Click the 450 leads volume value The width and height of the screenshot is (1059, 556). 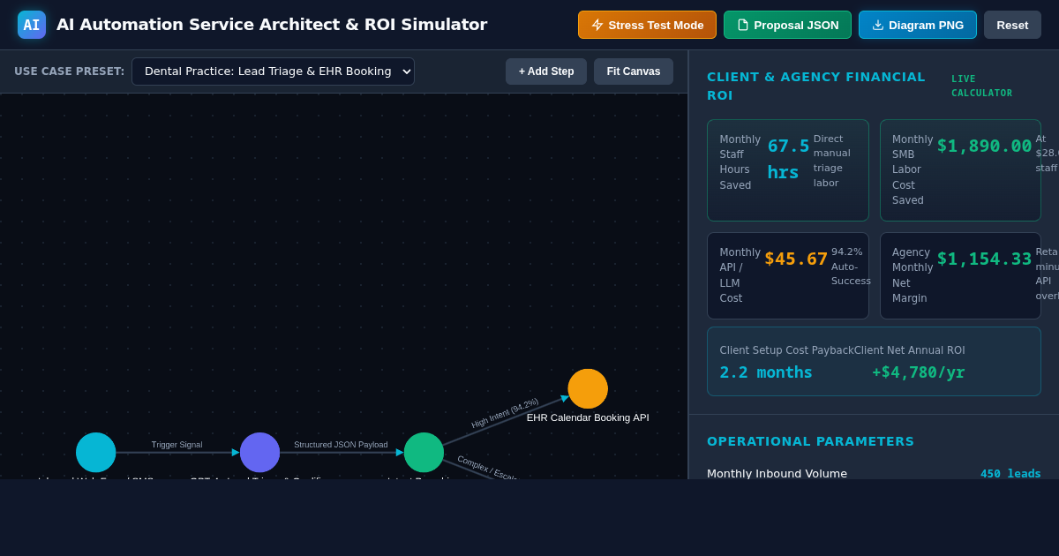pos(1010,474)
